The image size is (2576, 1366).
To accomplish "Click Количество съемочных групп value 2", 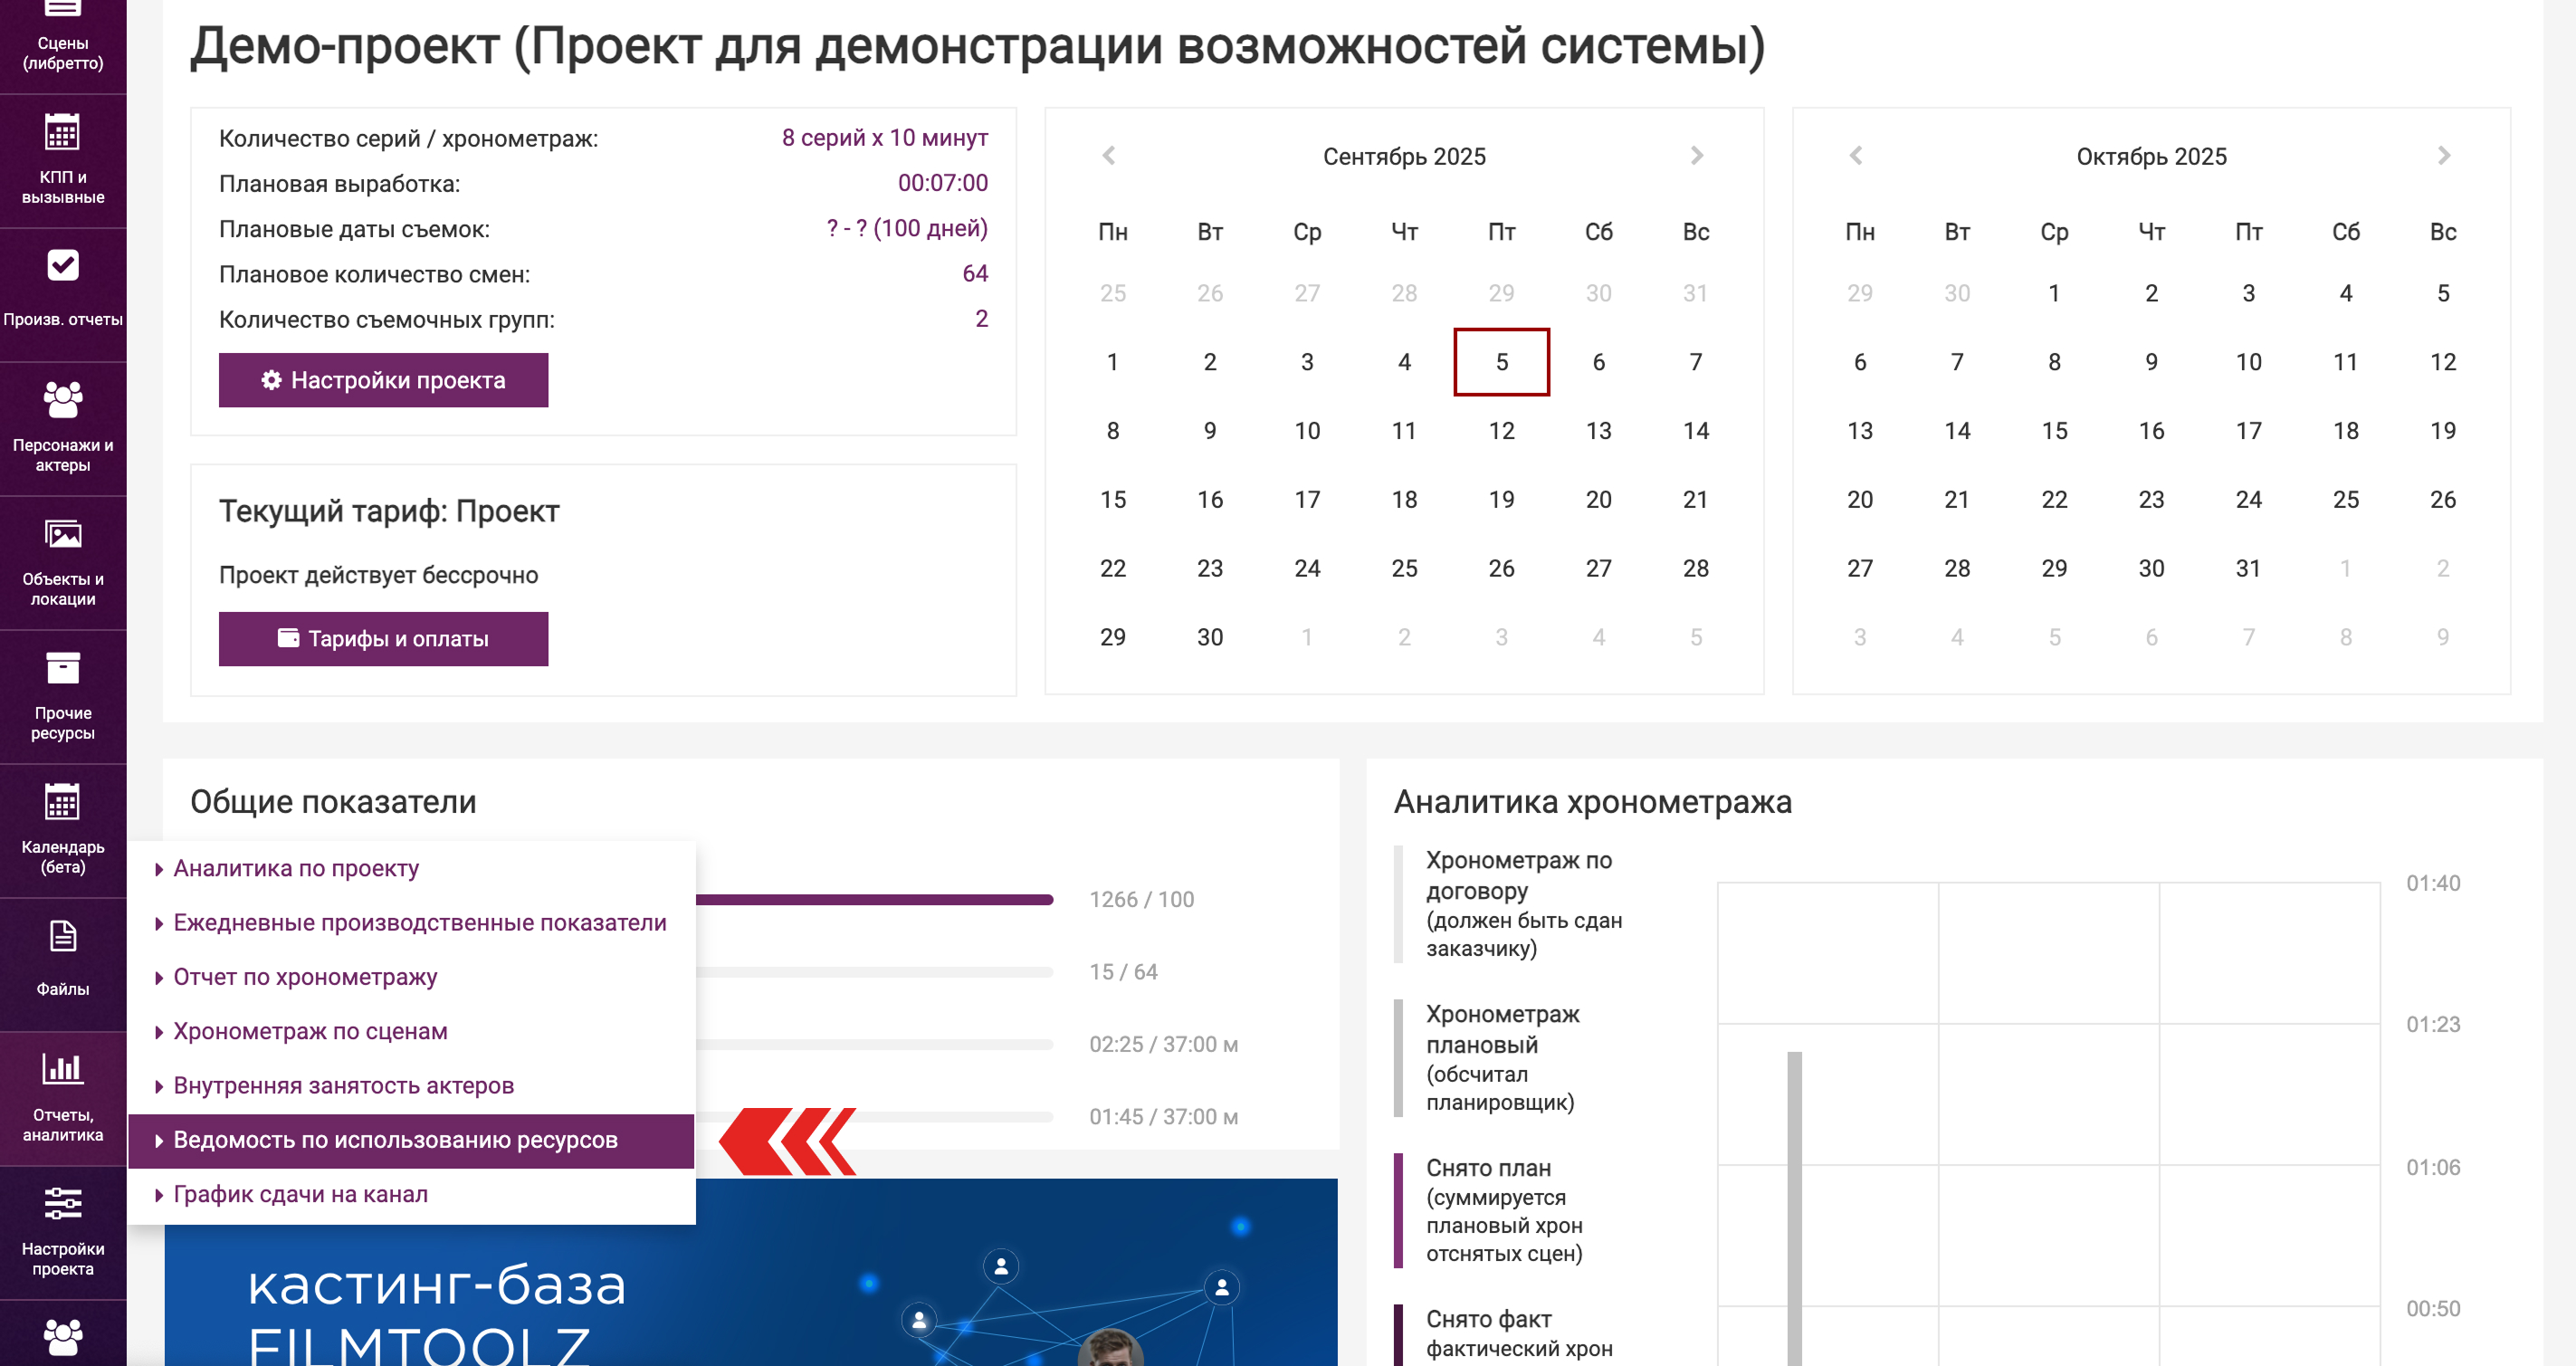I will tap(982, 319).
